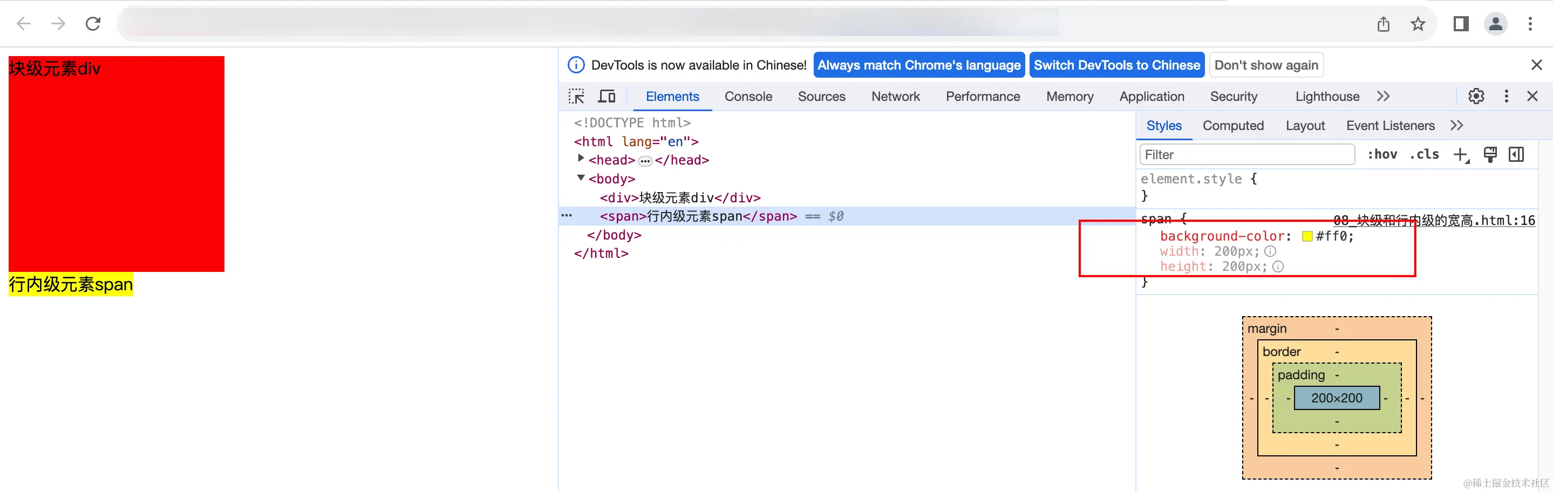Viewport: 1553px width, 492px height.
Task: Toggle the computed styles sidebar icon
Action: click(x=1516, y=155)
